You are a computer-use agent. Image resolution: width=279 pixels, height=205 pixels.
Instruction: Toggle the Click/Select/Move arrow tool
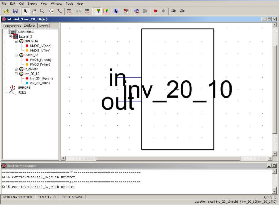(x=26, y=11)
